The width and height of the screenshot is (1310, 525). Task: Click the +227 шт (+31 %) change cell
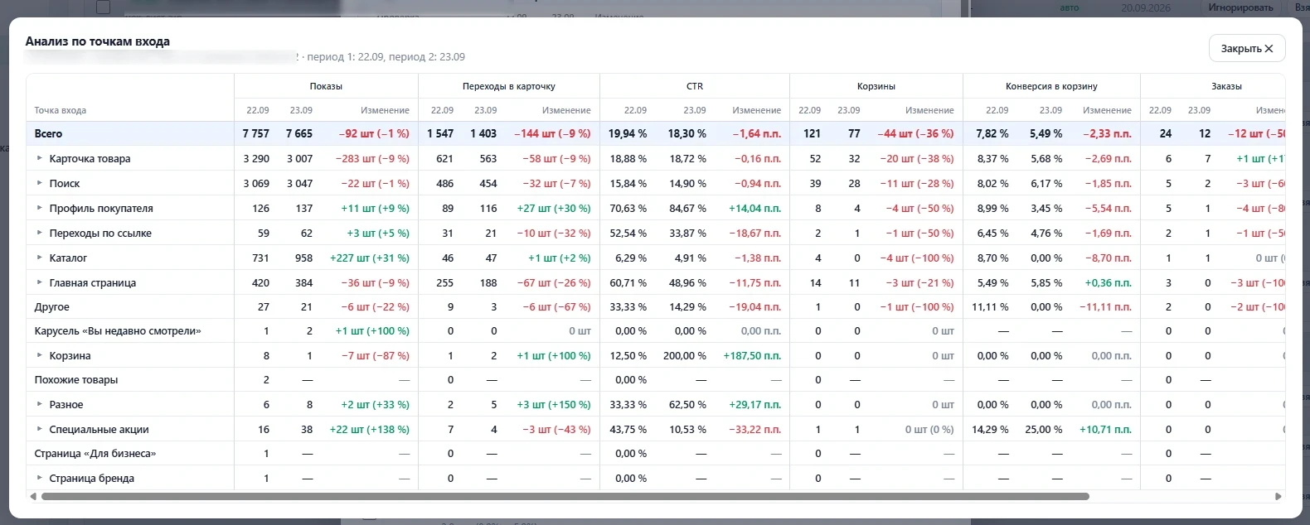coord(370,258)
